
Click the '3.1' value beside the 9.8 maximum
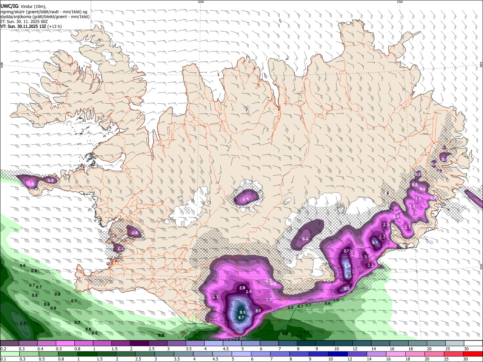click(x=258, y=311)
